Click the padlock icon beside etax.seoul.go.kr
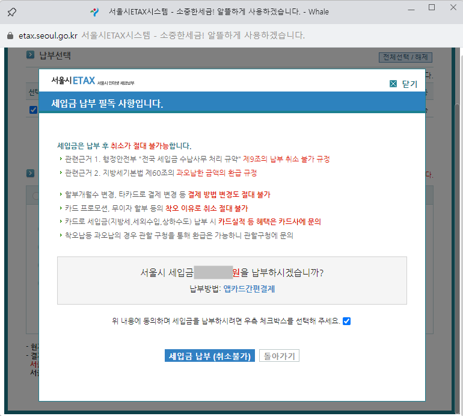The image size is (463, 416). 10,36
